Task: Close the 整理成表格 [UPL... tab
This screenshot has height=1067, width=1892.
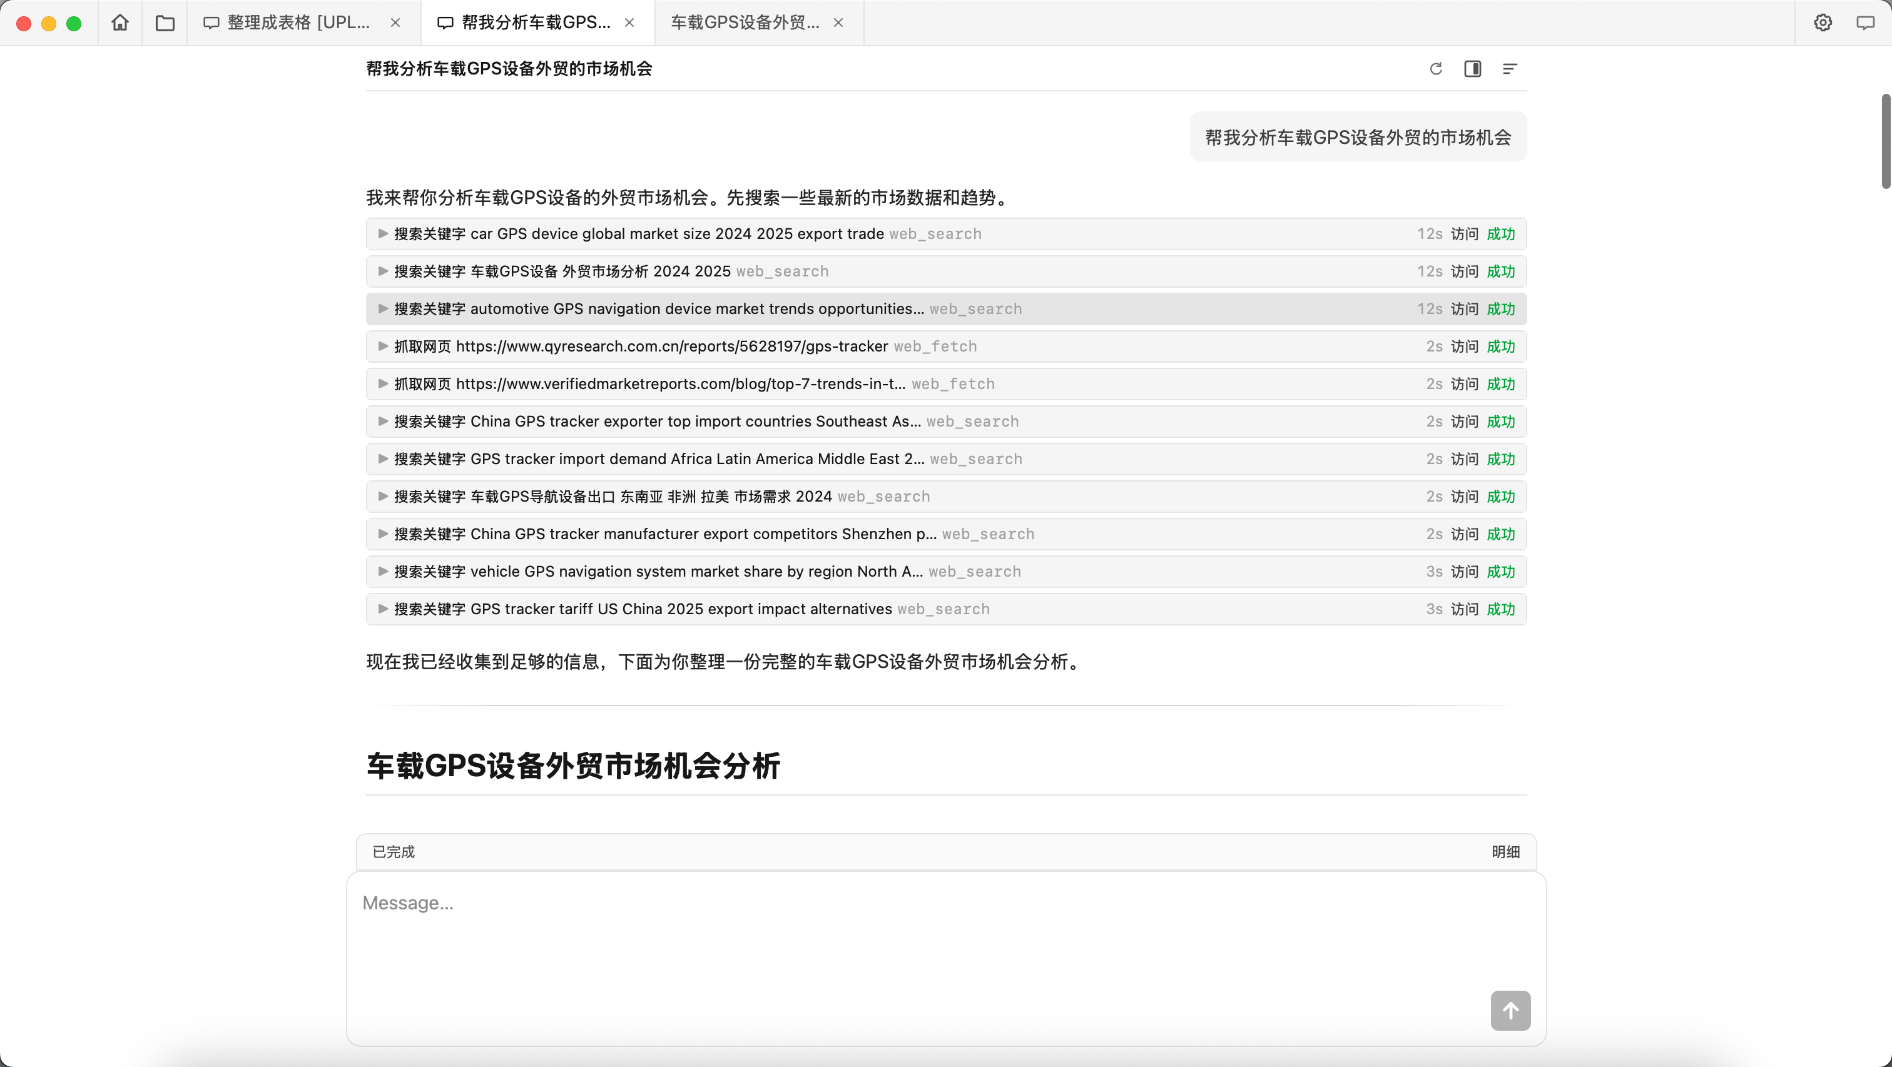Action: 395,23
